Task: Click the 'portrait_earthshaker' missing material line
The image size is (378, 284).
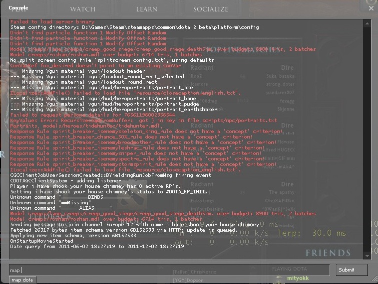Action: point(113,110)
